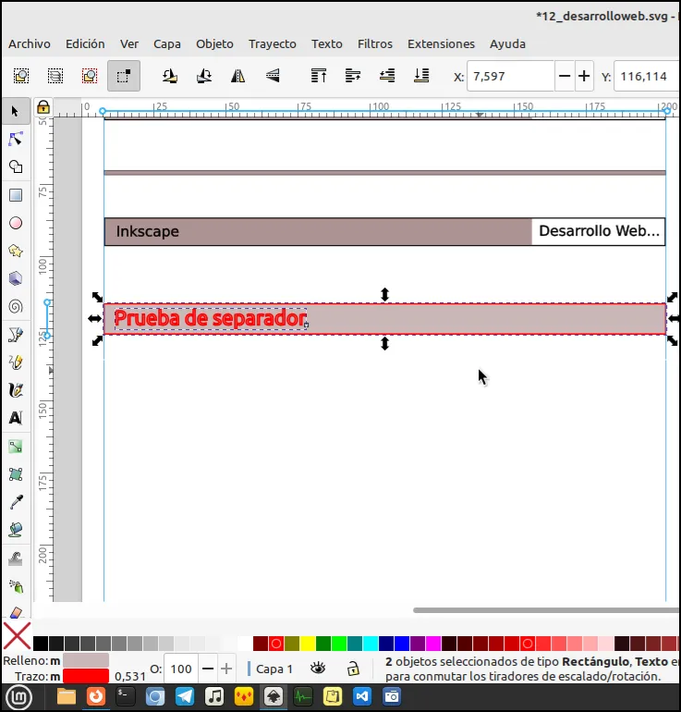Open the Capa menu
The height and width of the screenshot is (712, 681).
tap(167, 44)
